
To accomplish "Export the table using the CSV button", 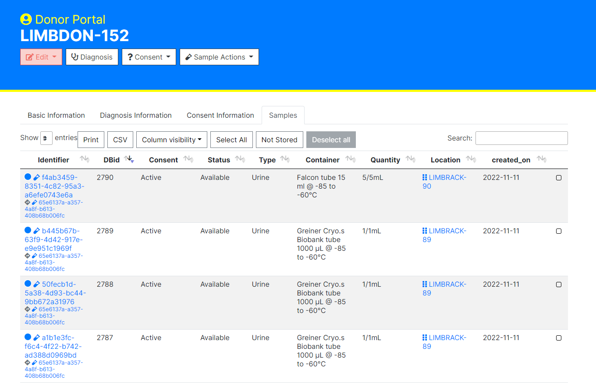I will tap(120, 139).
